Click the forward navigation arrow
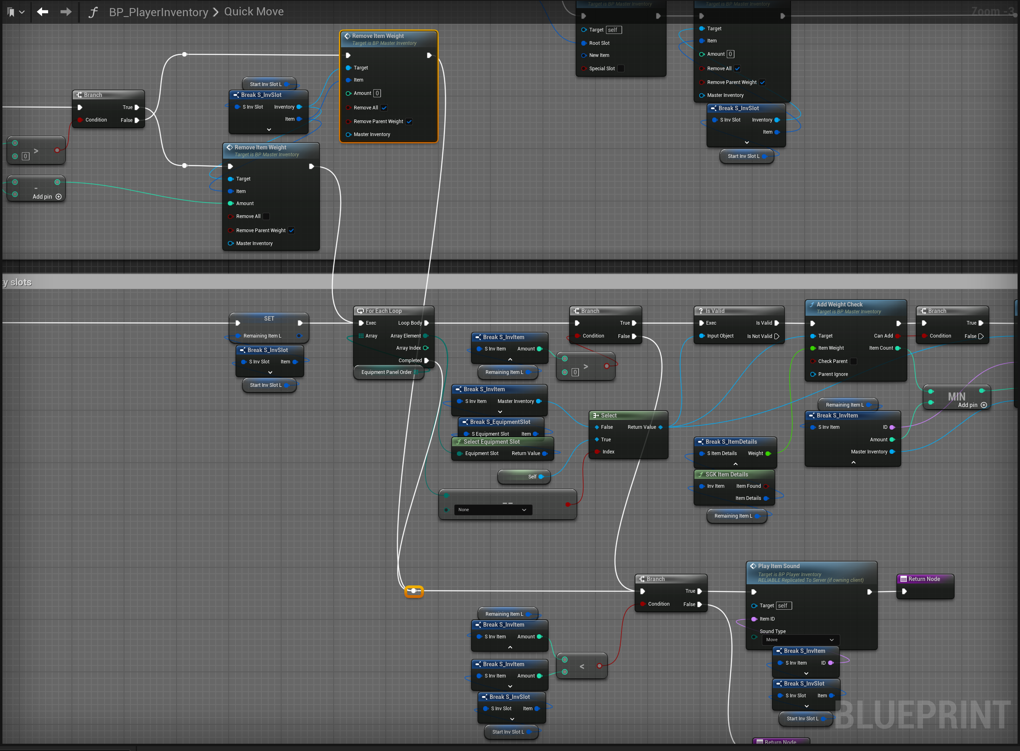The width and height of the screenshot is (1020, 751). [66, 12]
